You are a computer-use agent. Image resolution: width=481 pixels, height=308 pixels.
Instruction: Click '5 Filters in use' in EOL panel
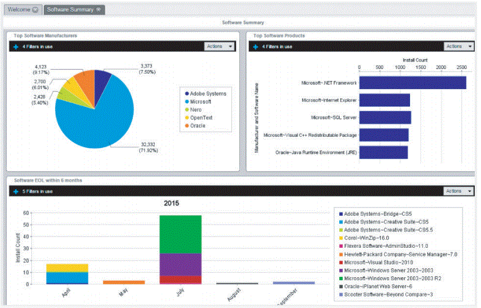pos(37,192)
